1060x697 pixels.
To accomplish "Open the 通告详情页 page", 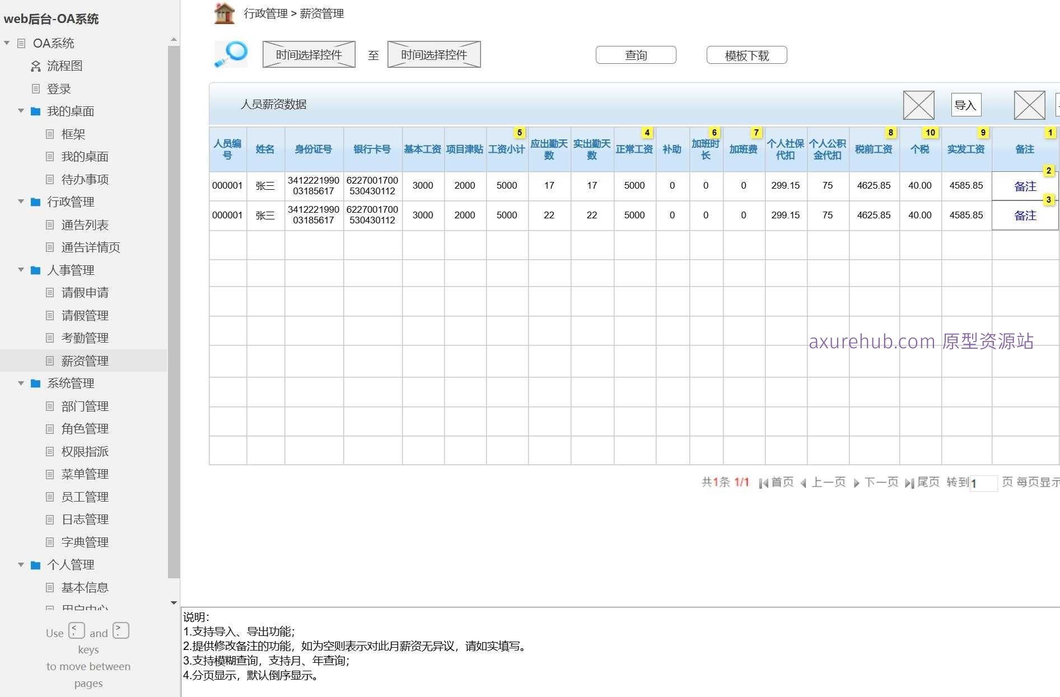I will click(x=91, y=247).
